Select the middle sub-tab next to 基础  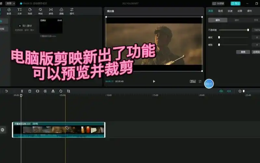click(x=237, y=20)
